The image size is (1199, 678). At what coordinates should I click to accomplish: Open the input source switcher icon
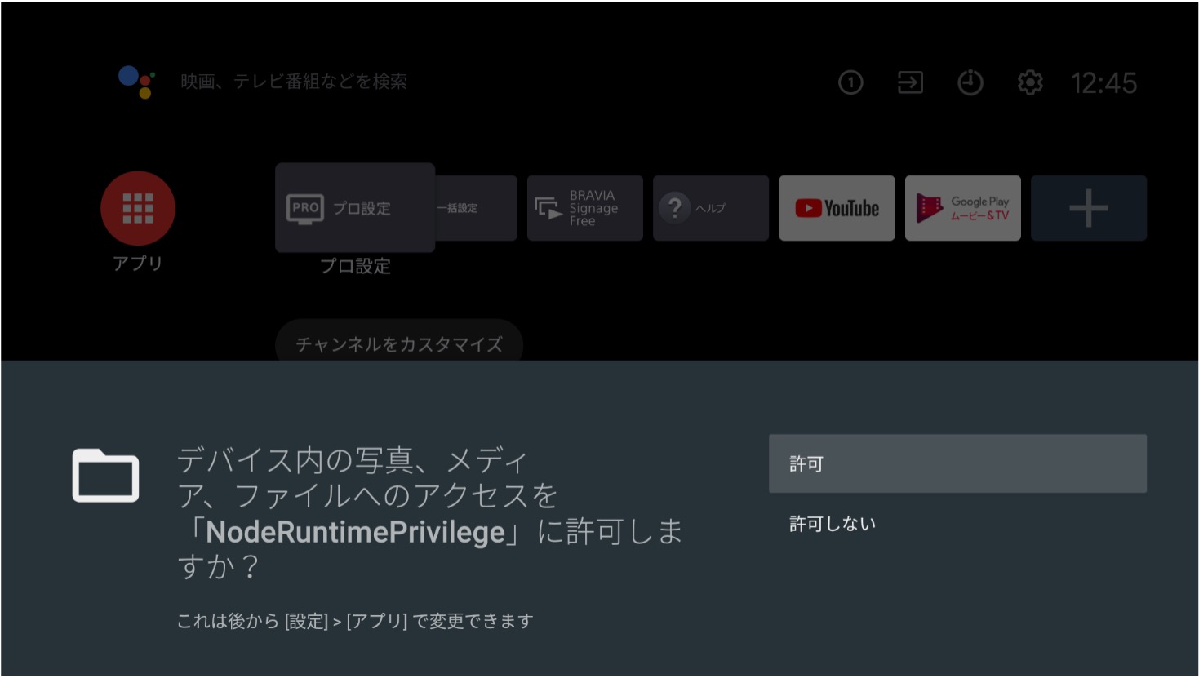click(910, 82)
